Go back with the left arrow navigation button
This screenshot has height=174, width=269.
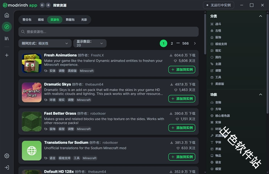pos(42,5)
